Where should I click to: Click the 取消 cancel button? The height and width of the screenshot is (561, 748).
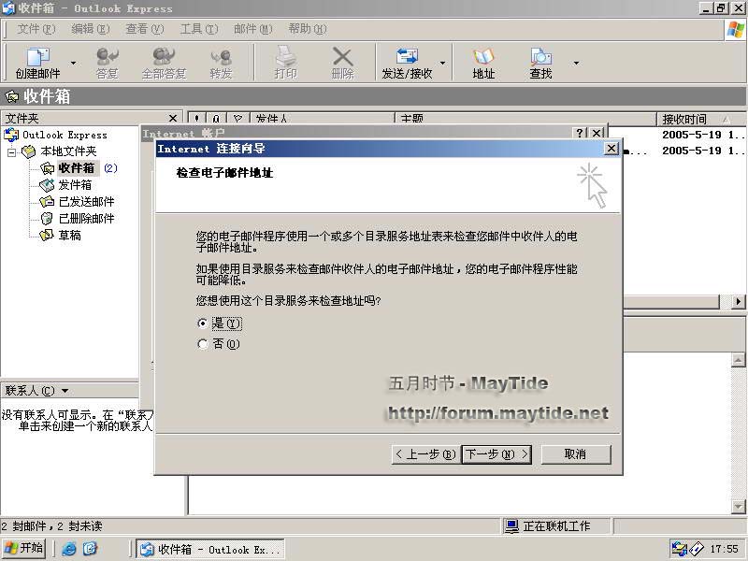pos(576,454)
